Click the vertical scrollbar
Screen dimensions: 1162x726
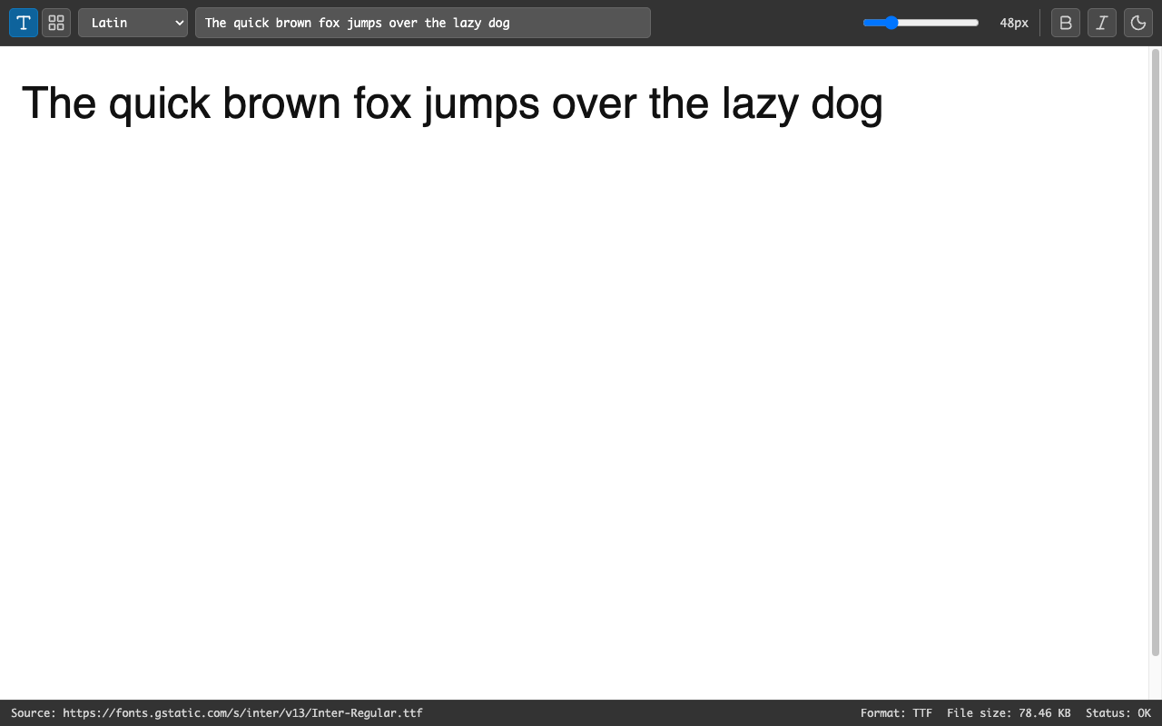[x=1156, y=352]
